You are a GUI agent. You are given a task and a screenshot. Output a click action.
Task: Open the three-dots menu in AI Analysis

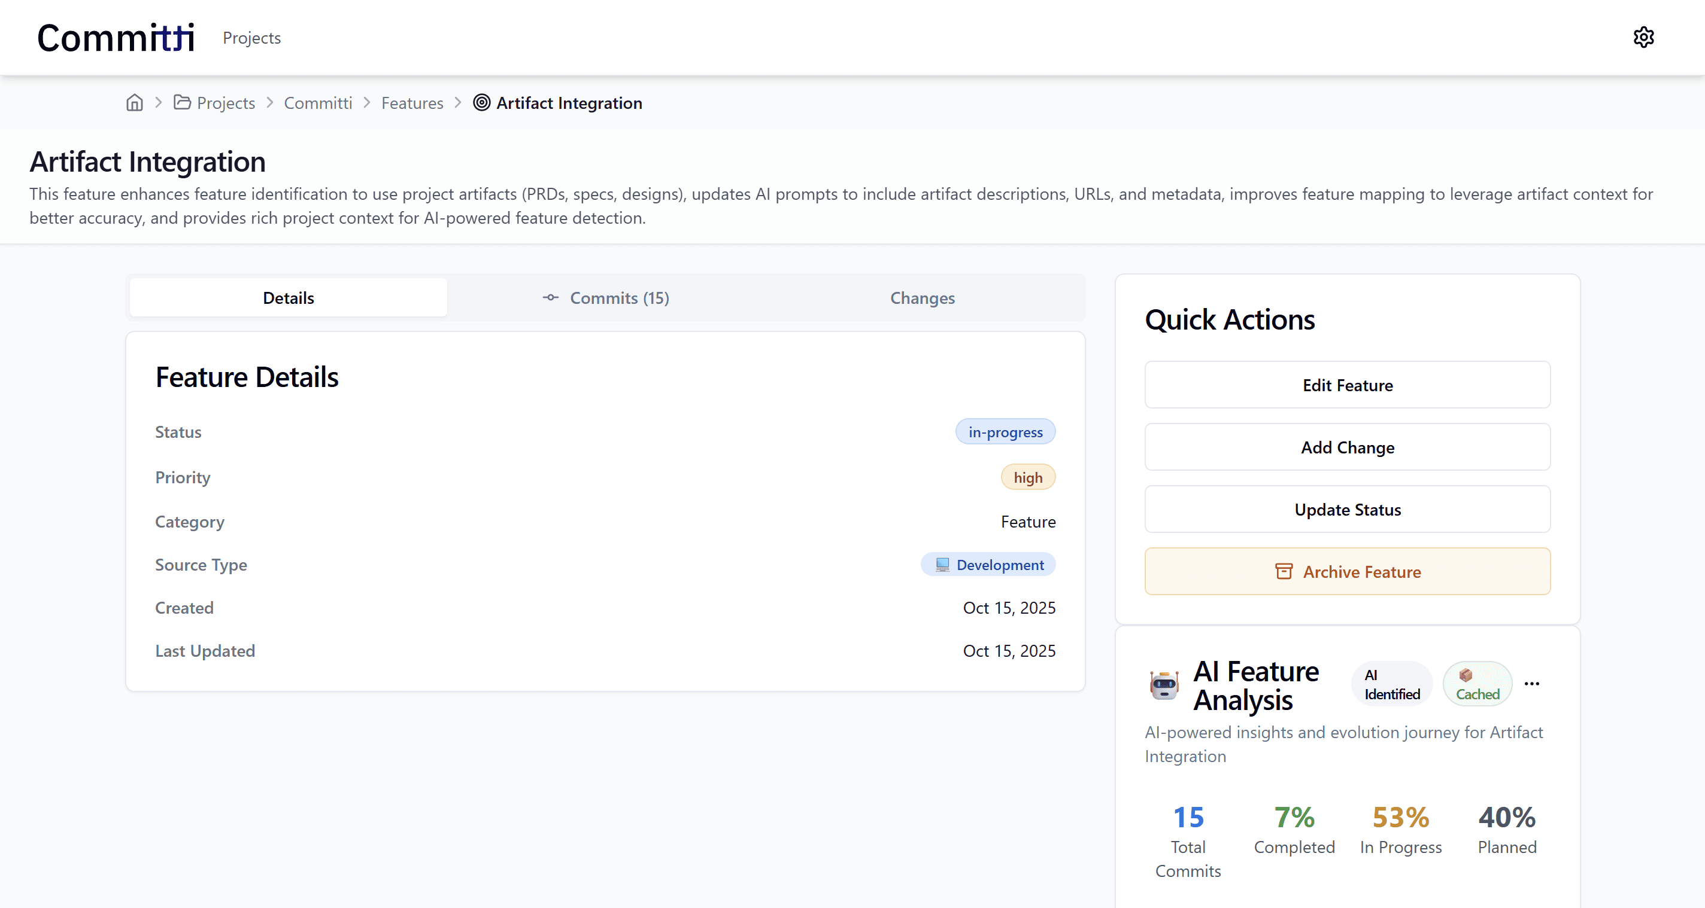point(1531,684)
